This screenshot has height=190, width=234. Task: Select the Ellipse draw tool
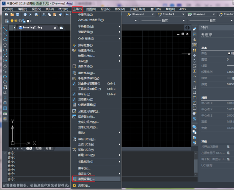pos(5,77)
